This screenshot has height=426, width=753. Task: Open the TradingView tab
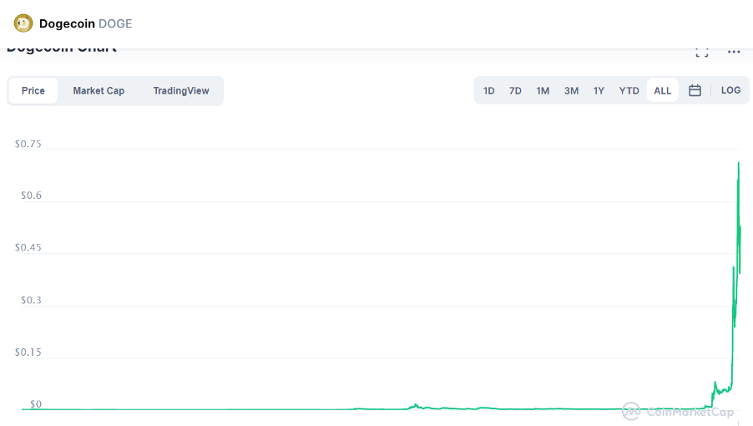pos(181,91)
